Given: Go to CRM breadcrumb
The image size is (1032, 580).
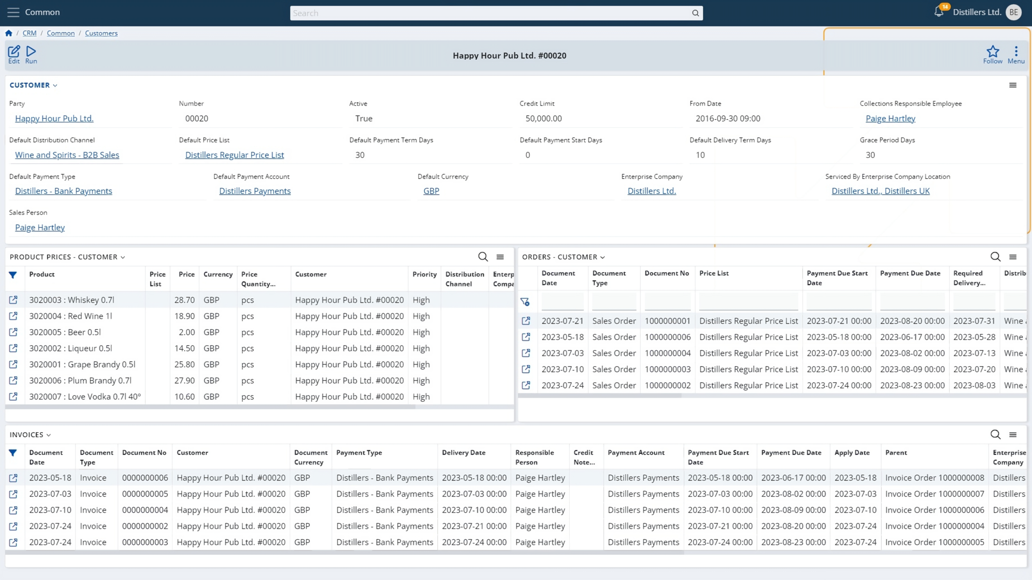Looking at the screenshot, I should click(30, 33).
